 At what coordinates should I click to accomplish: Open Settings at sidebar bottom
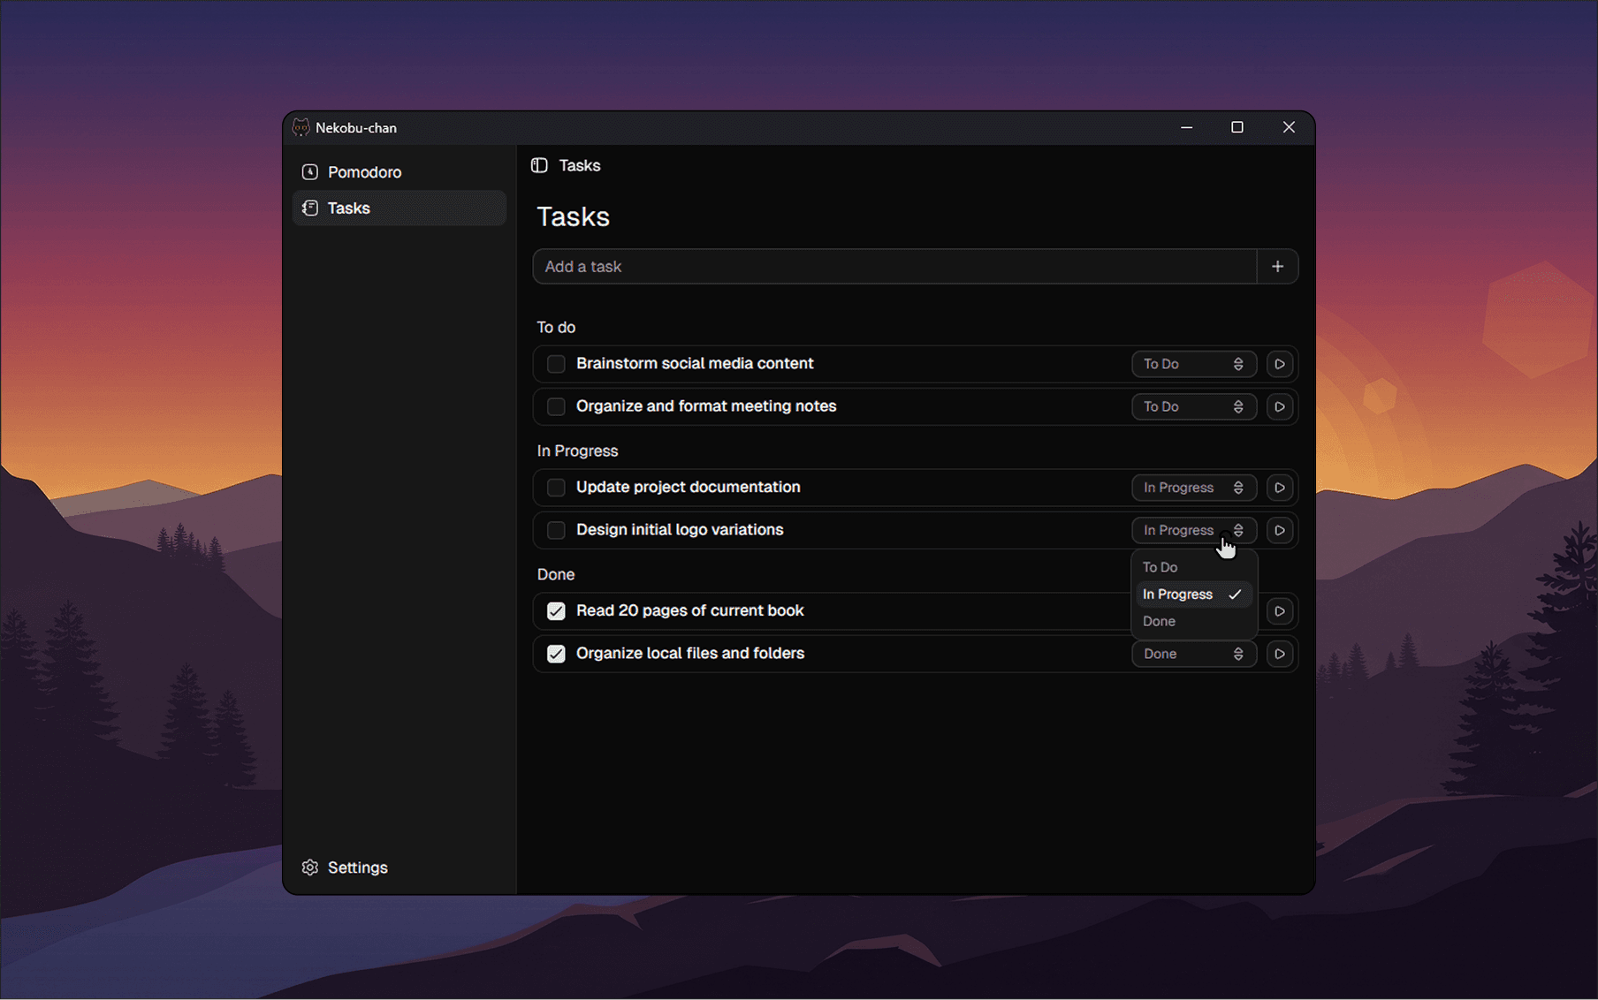click(x=399, y=867)
